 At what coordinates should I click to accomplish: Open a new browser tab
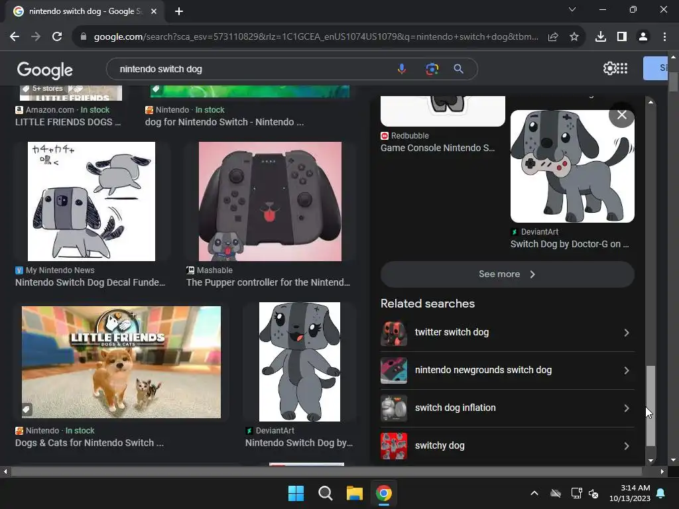click(x=179, y=11)
